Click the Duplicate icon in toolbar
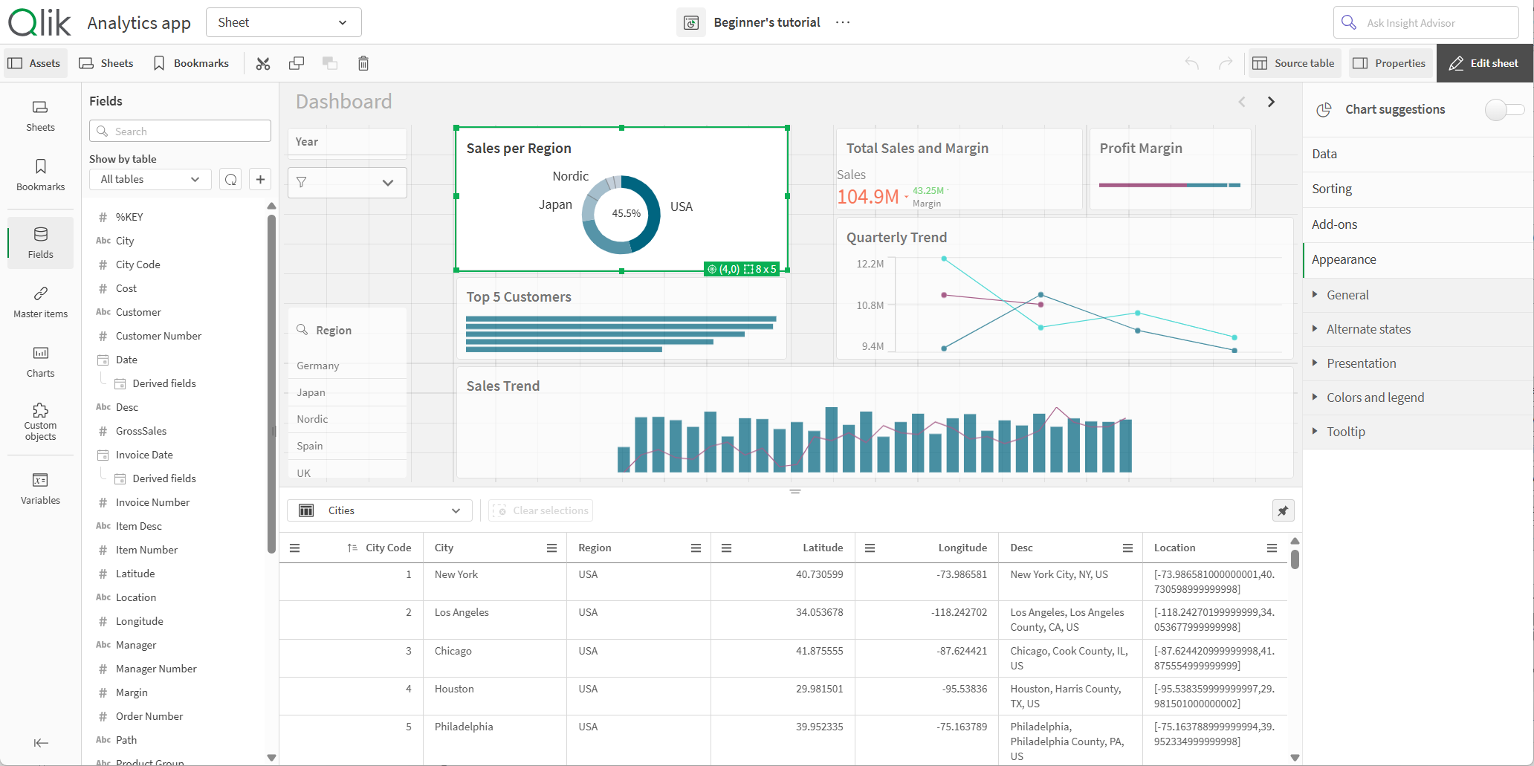1534x766 pixels. pos(297,63)
